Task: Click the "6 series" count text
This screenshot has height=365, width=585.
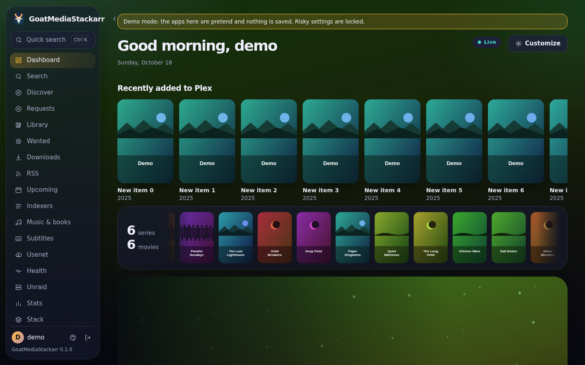Action: coord(141,231)
